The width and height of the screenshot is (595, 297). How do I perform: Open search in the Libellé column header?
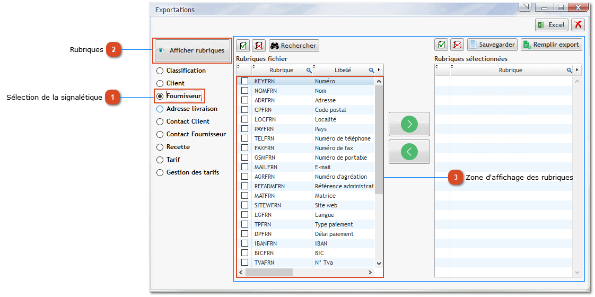pyautogui.click(x=371, y=70)
